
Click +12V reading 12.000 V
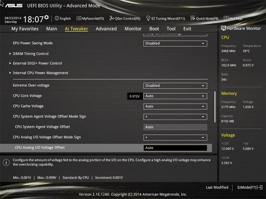(x=227, y=149)
